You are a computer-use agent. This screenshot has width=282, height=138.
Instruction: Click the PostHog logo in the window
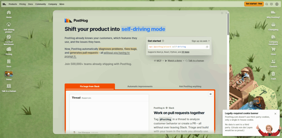76,20
